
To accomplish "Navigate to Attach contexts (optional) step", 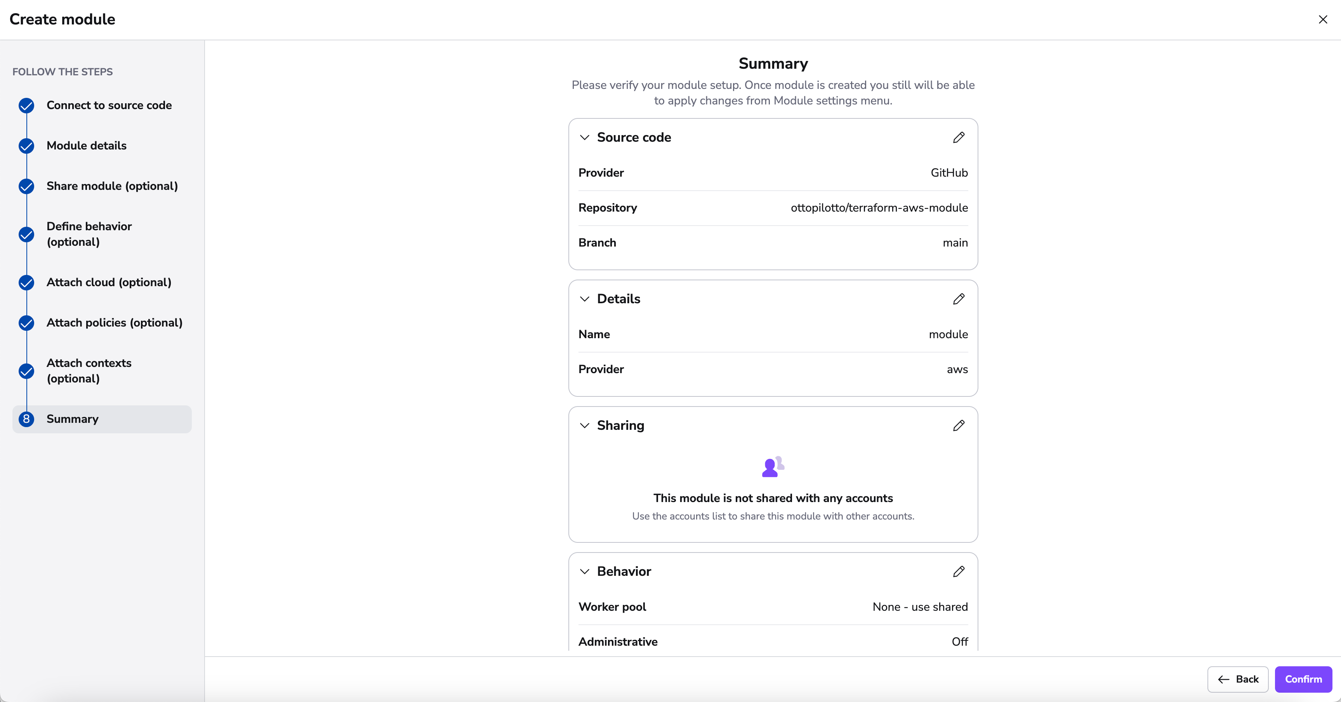I will click(x=89, y=371).
